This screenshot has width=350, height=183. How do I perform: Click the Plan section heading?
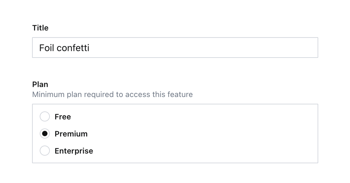pos(39,84)
